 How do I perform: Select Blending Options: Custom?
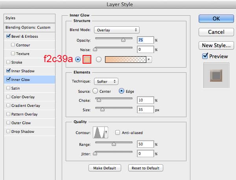[x=28, y=28]
